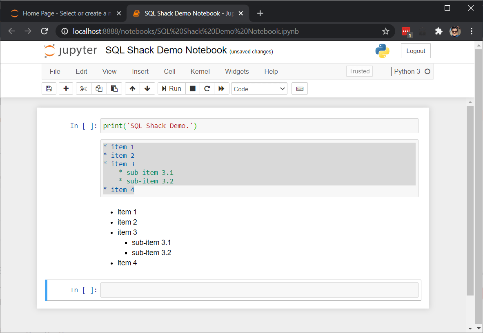Open the Cell menu
Screen dimensions: 483x333
pos(169,71)
